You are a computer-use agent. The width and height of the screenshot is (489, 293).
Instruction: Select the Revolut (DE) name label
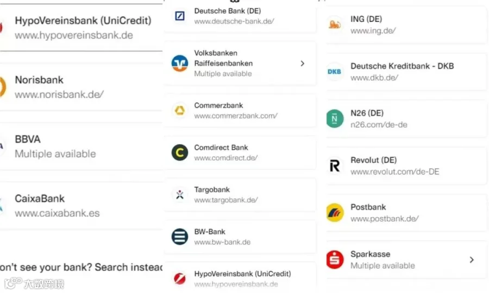(x=374, y=160)
